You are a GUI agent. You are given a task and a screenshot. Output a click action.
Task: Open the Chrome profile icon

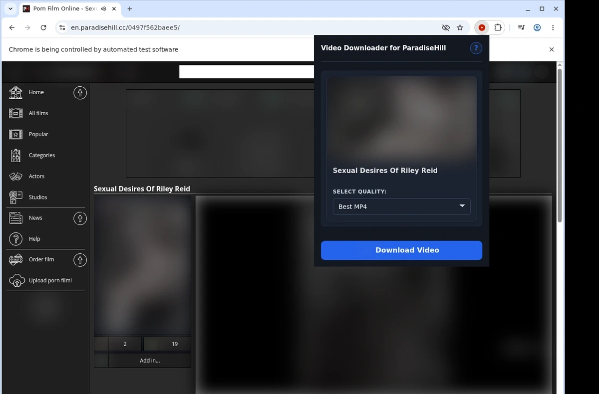click(x=537, y=28)
